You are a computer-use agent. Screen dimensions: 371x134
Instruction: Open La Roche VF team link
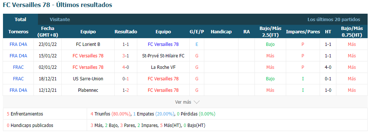[x=163, y=67]
